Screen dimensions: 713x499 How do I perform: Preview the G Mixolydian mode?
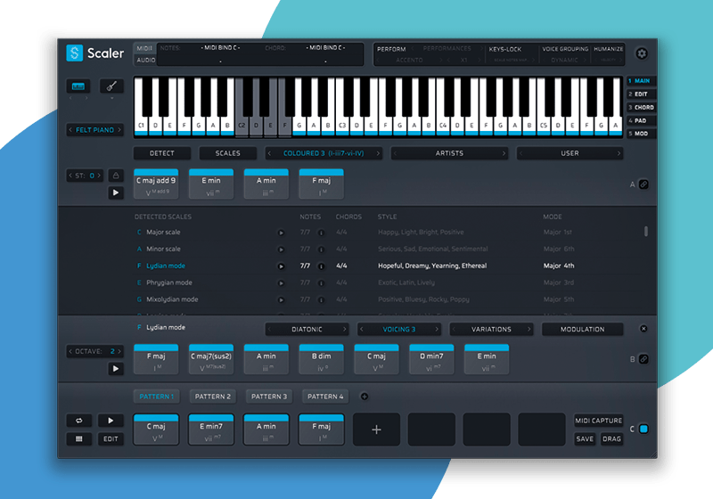[281, 300]
